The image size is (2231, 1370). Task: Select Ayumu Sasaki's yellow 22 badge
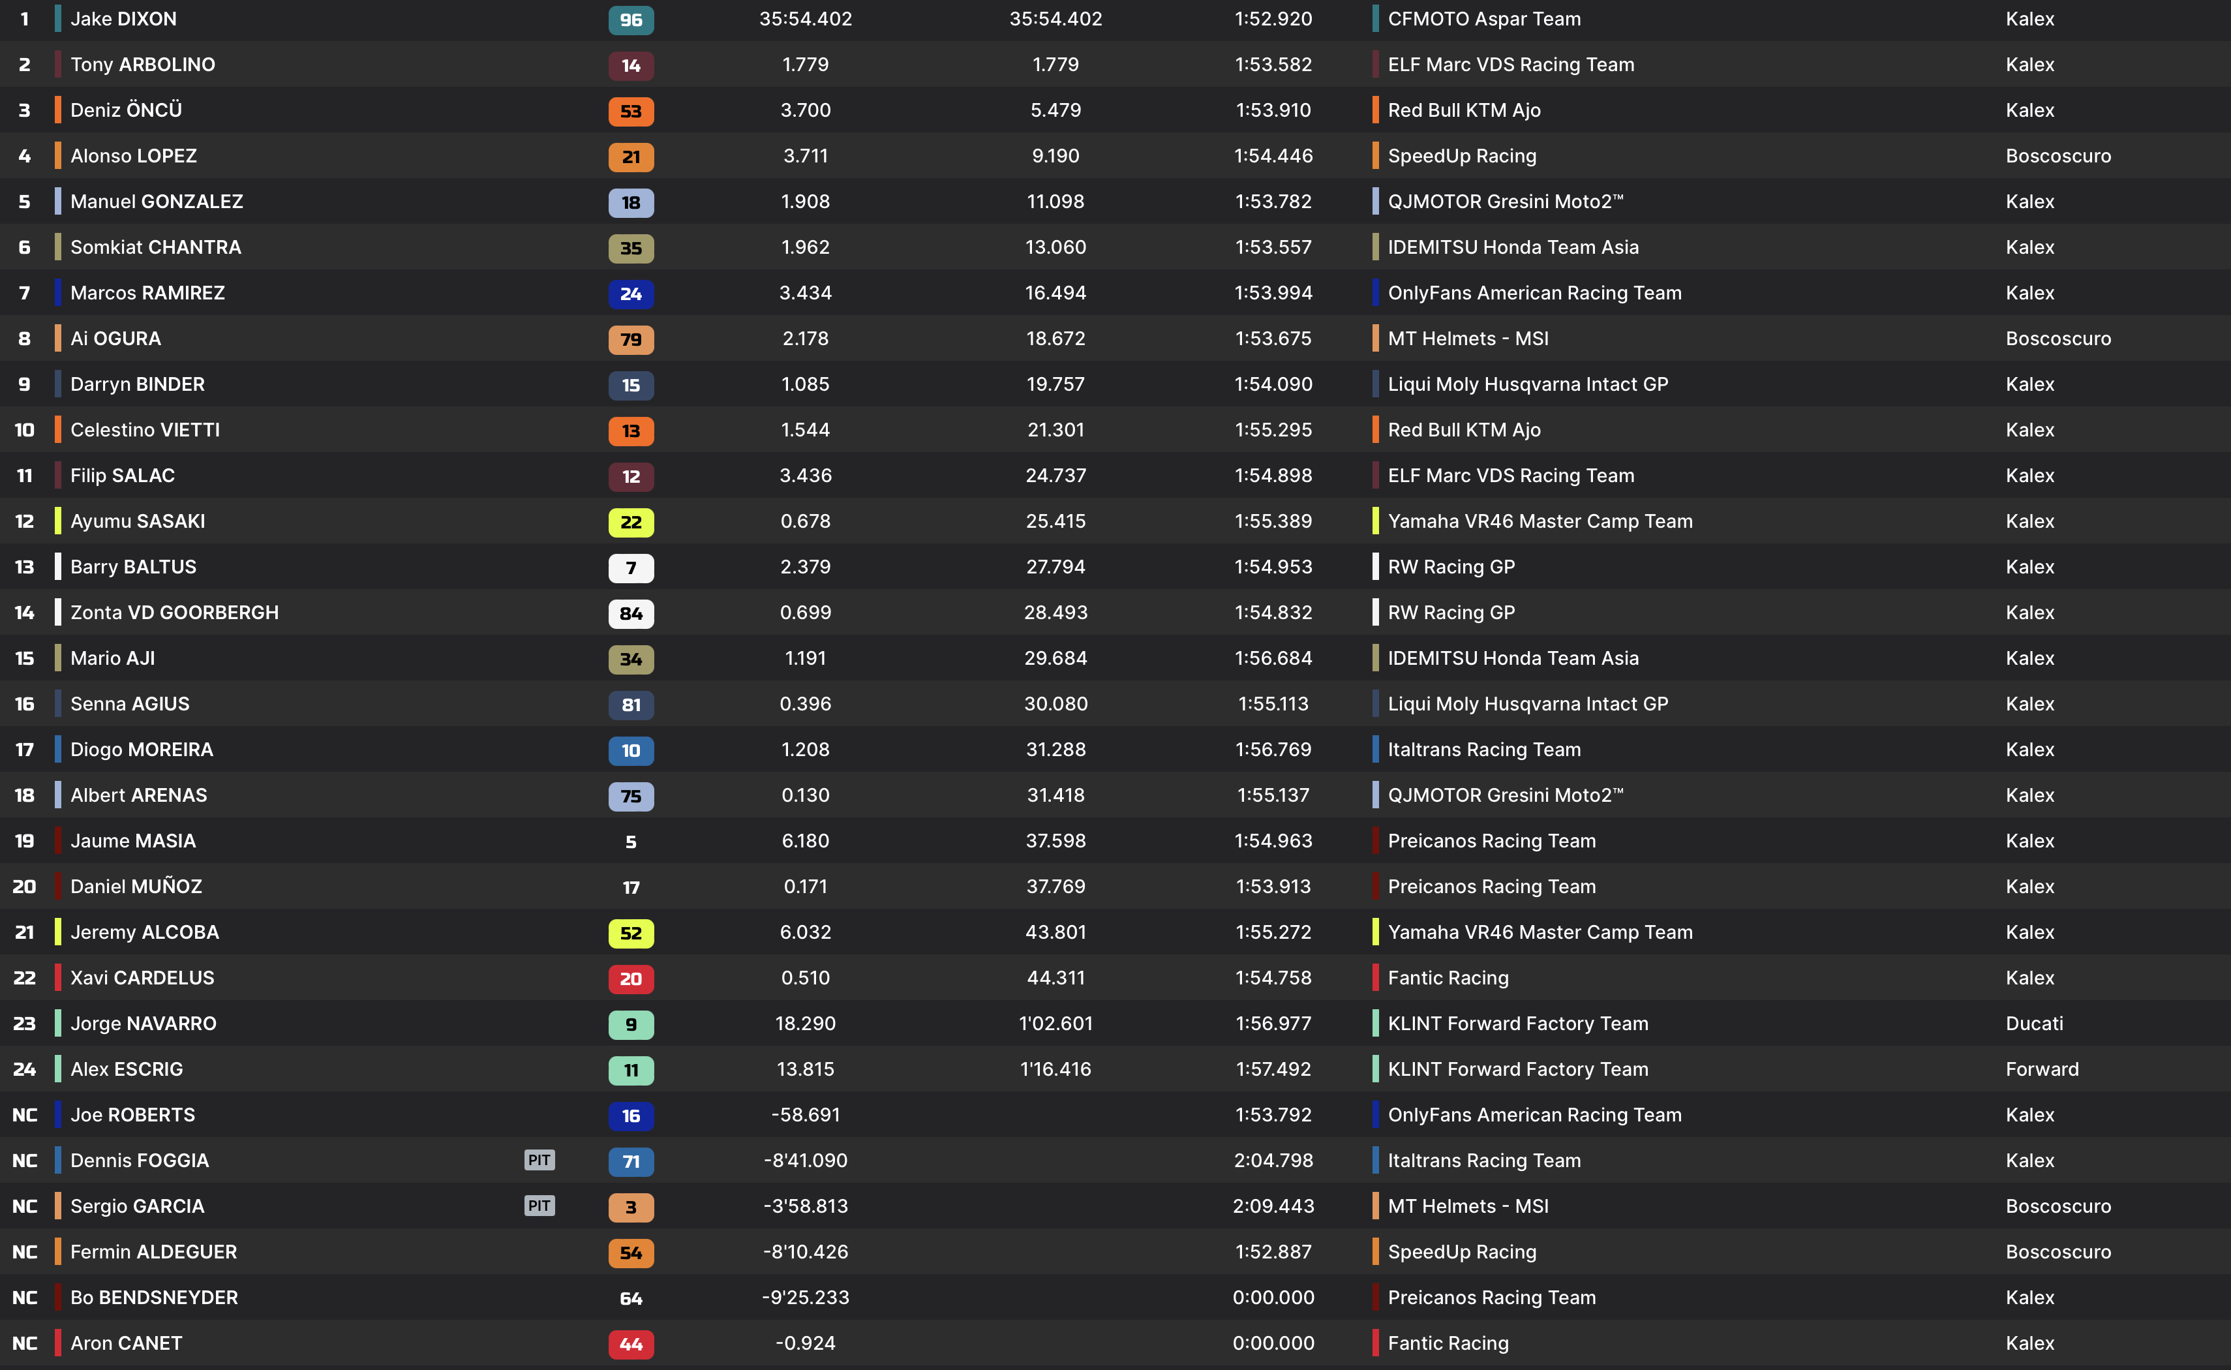point(630,522)
